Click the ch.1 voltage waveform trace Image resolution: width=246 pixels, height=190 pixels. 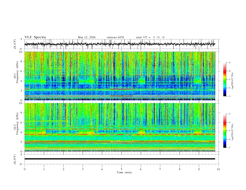click(x=120, y=44)
